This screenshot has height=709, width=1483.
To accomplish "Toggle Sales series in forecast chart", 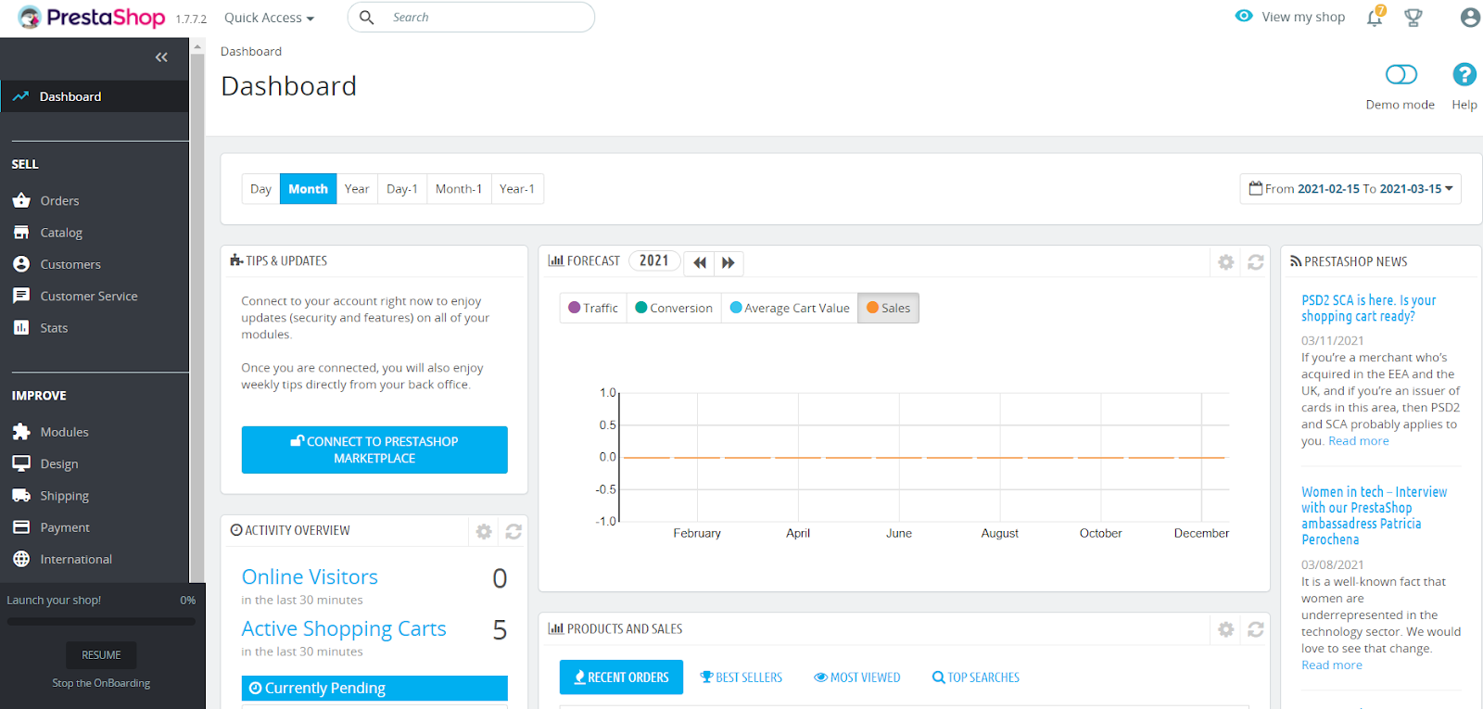I will [889, 308].
